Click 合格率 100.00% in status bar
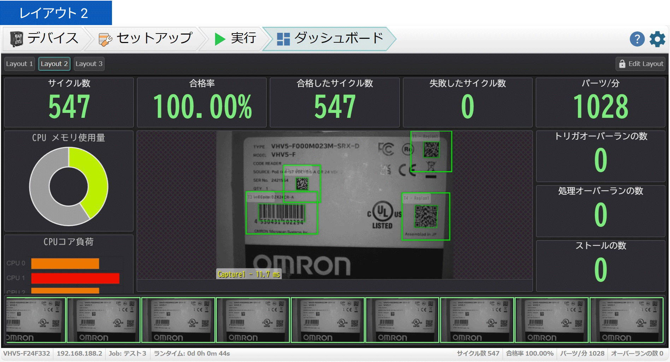Screen dimensions: 670x362 (529, 354)
